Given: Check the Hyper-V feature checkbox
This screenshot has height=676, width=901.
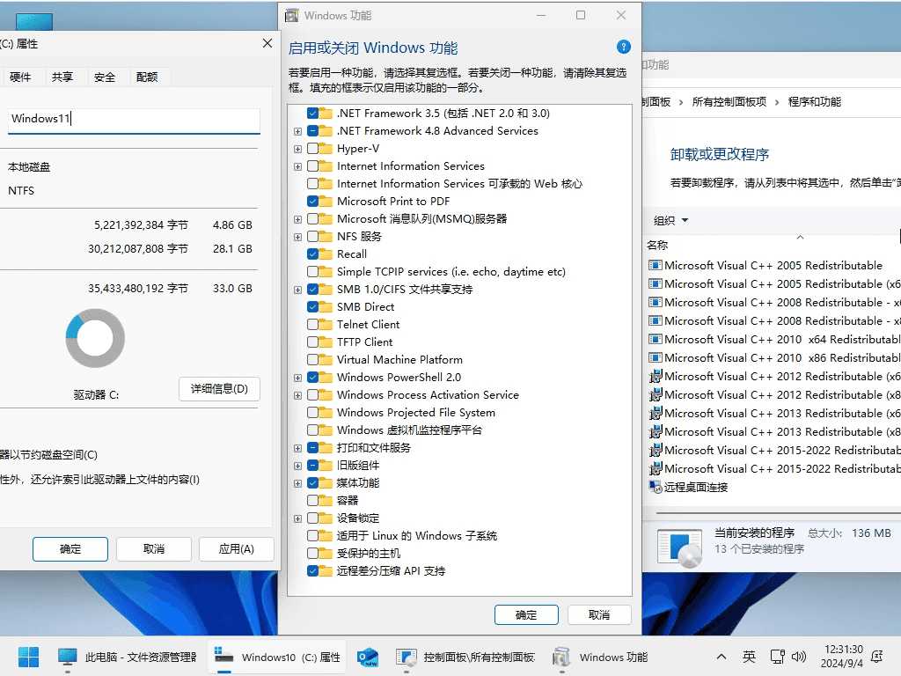Looking at the screenshot, I should pyautogui.click(x=317, y=148).
